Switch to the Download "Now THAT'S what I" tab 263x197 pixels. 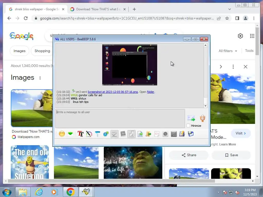click(98, 9)
